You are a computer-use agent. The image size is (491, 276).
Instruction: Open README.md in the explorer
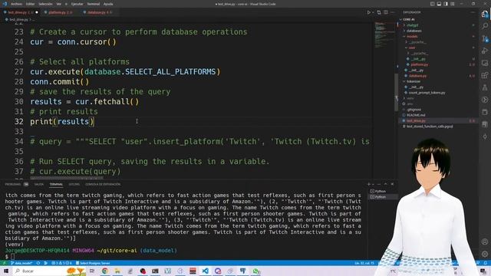(x=415, y=115)
